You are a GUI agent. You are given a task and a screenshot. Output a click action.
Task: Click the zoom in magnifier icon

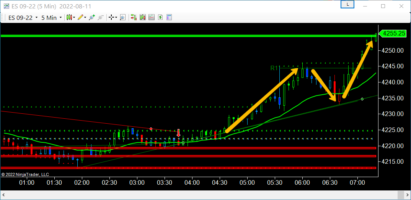pos(92,18)
